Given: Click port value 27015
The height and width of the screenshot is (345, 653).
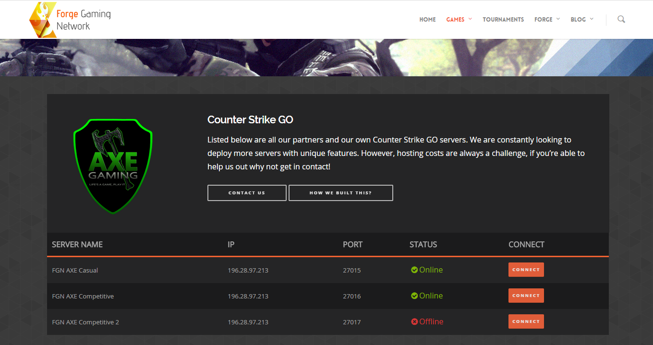Looking at the screenshot, I should tap(352, 271).
